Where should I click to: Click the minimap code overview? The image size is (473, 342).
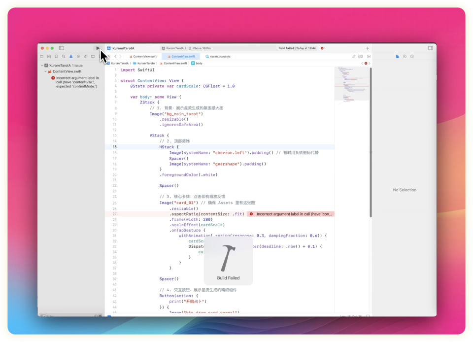(x=352, y=84)
